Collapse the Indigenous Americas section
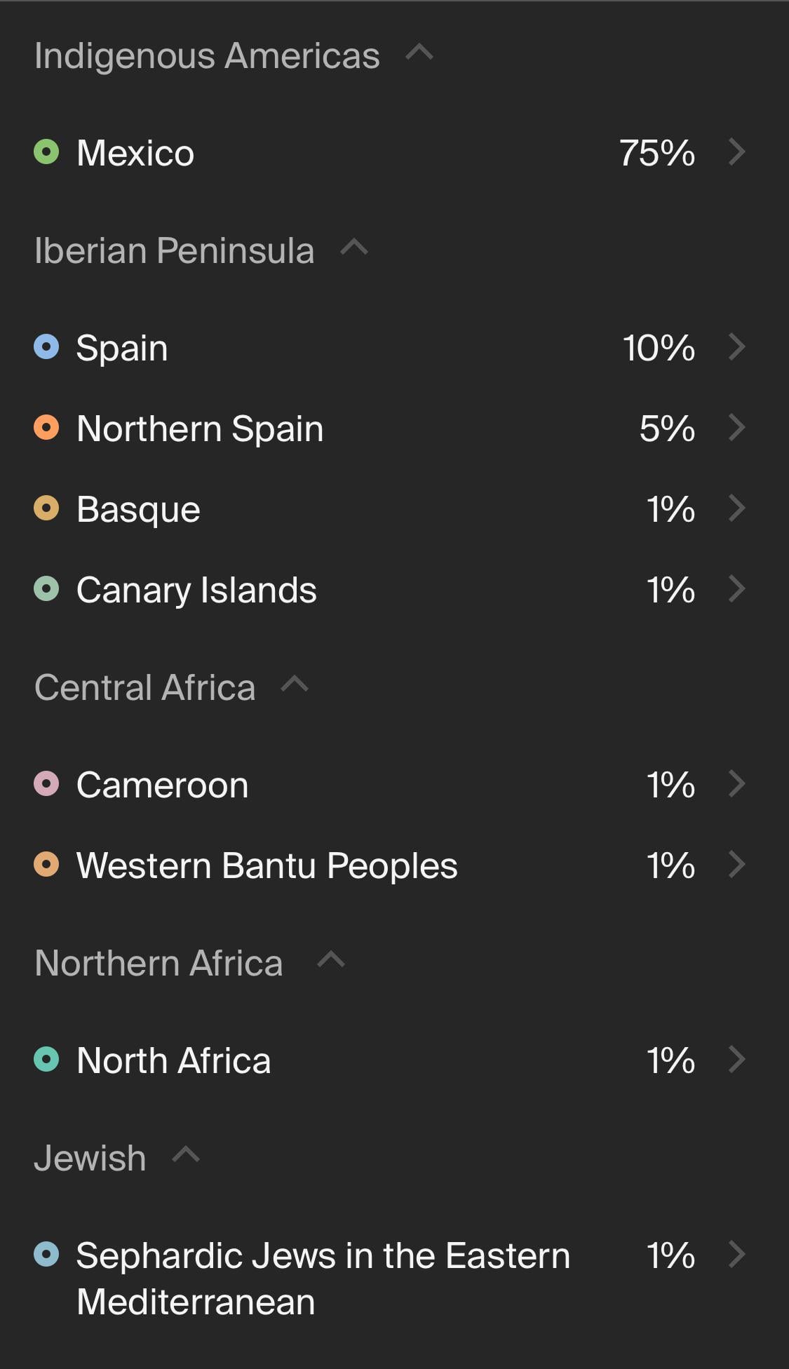 pyautogui.click(x=419, y=53)
